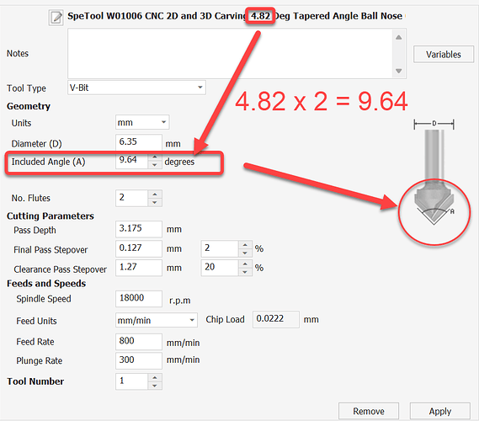479x421 pixels.
Task: Increase No. Flutes with up arrow
Action: 155,195
